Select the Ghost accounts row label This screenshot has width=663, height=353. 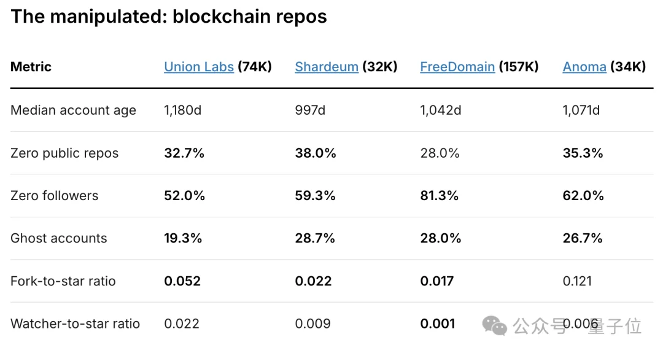(x=58, y=238)
